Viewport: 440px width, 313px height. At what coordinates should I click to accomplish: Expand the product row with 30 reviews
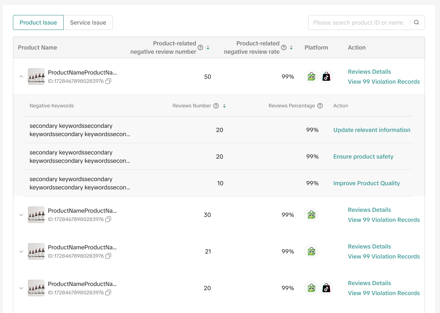21,215
